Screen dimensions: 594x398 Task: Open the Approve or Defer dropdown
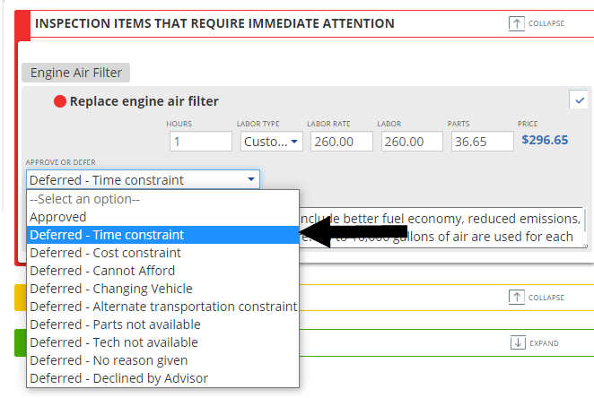click(x=143, y=180)
